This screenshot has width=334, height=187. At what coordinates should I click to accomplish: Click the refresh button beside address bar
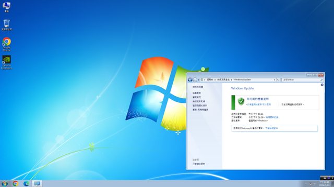pos(278,79)
